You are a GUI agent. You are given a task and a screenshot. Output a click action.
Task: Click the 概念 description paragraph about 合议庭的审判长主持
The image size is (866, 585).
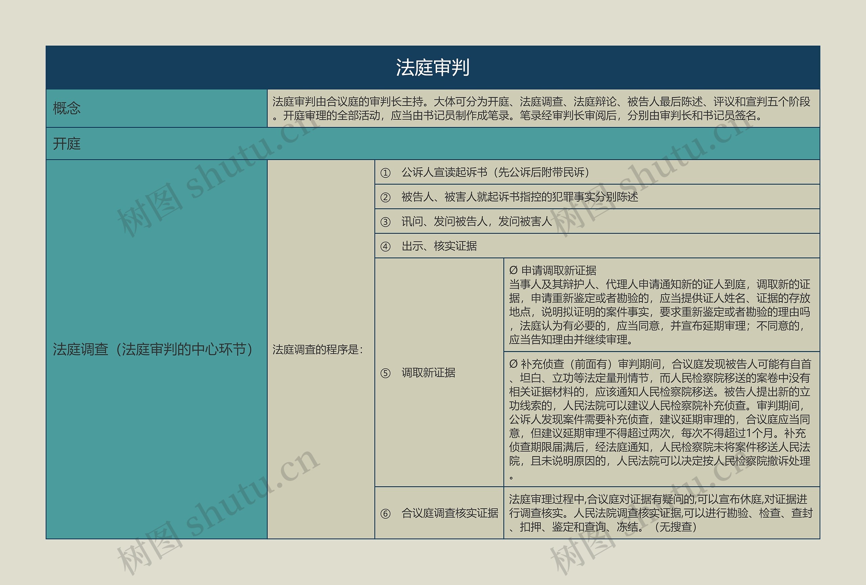(543, 108)
